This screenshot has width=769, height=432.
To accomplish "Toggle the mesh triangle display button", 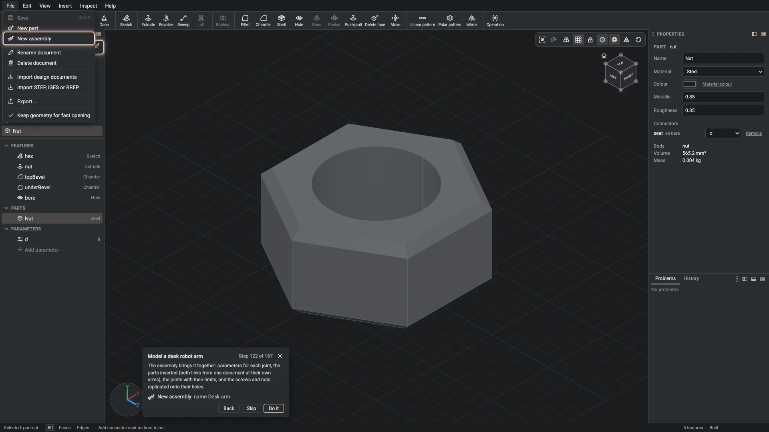I will [626, 40].
